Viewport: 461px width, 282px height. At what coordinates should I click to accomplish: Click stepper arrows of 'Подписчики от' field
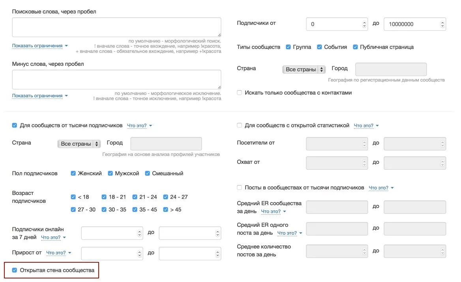coord(364,24)
